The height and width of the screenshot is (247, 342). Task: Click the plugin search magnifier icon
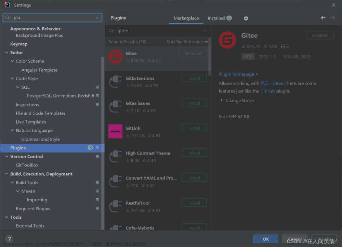pyautogui.click(x=112, y=31)
